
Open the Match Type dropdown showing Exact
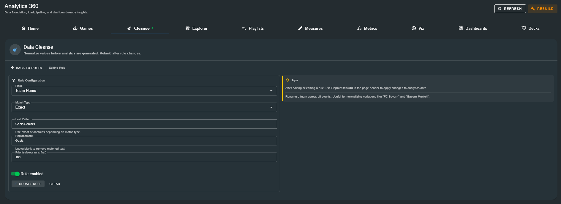coord(144,107)
